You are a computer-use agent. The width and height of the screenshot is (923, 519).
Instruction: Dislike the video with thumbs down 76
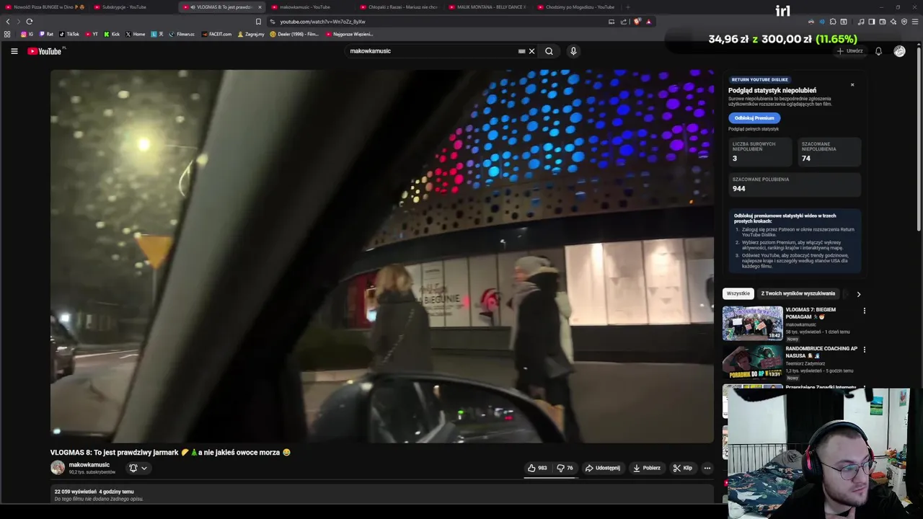565,468
